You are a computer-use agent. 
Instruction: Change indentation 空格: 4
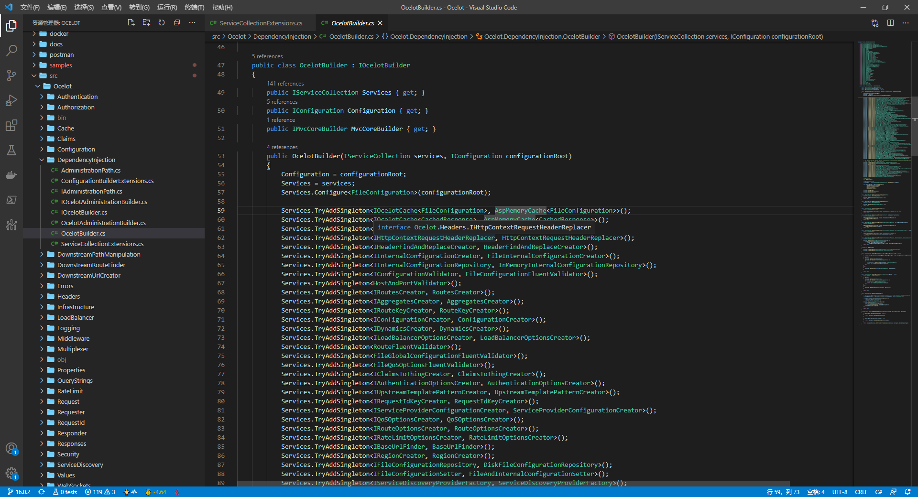(x=816, y=492)
